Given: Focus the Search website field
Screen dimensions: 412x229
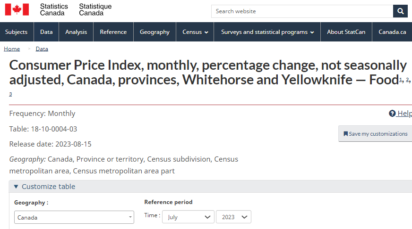Looking at the screenshot, I should pyautogui.click(x=302, y=11).
